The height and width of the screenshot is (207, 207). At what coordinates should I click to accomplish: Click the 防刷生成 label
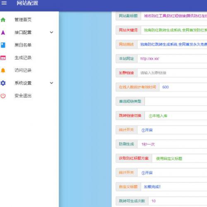(x=126, y=144)
